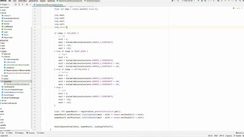
Task: Select BoundingBoxBorder in the project tree
Action: (x=11, y=18)
